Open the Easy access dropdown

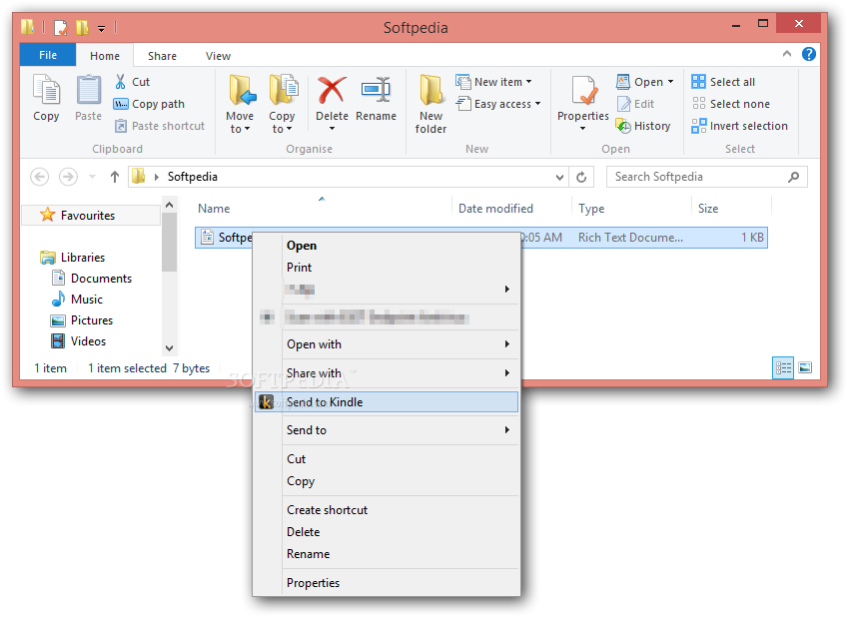(498, 104)
